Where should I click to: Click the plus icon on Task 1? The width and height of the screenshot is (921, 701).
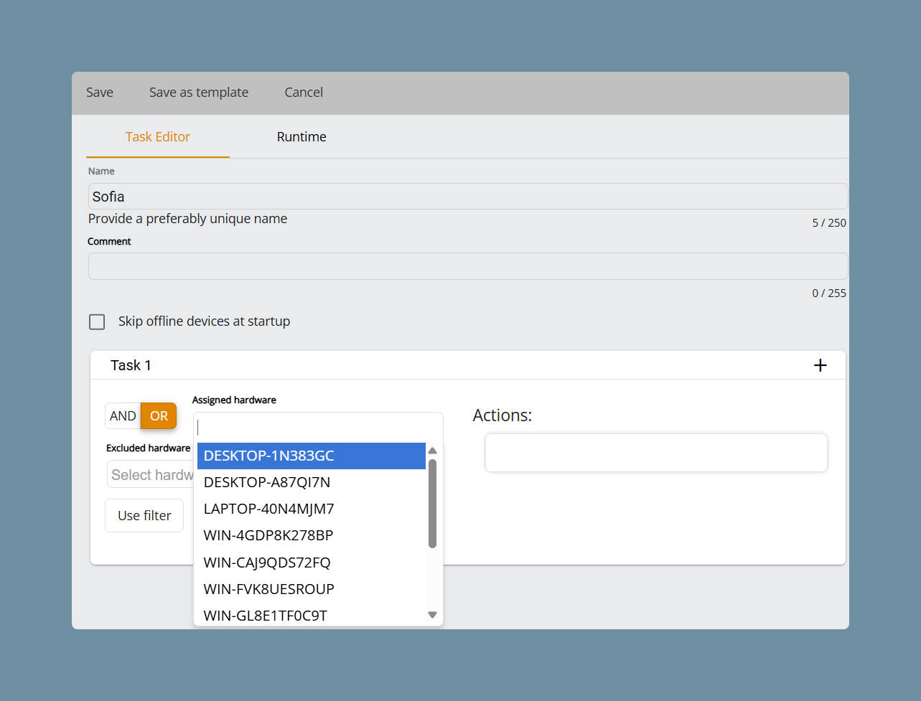(x=820, y=365)
